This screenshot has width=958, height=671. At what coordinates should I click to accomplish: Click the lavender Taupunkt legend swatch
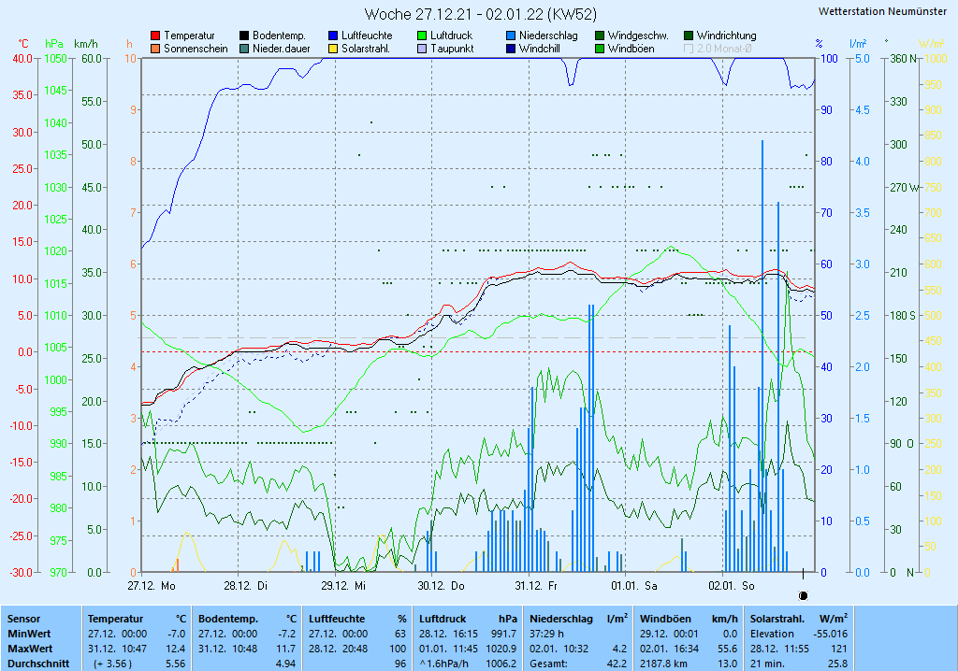422,49
